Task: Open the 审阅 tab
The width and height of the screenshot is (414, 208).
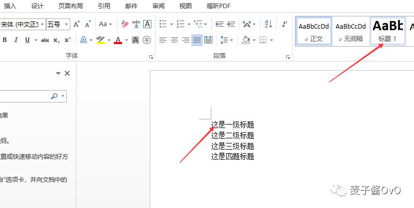Action: 159,6
